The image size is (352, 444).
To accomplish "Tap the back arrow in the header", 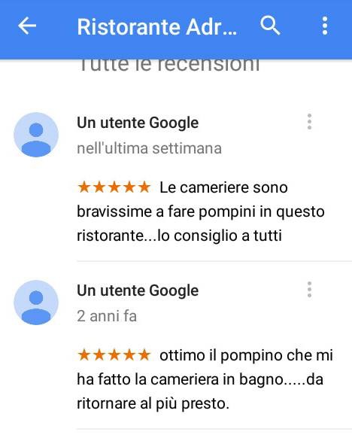I will [27, 26].
